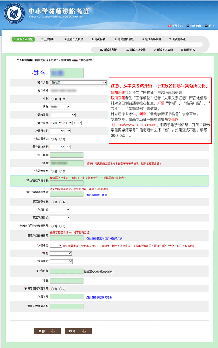Click the 取消 cancel button
This screenshot has height=348, width=218.
coord(78,331)
